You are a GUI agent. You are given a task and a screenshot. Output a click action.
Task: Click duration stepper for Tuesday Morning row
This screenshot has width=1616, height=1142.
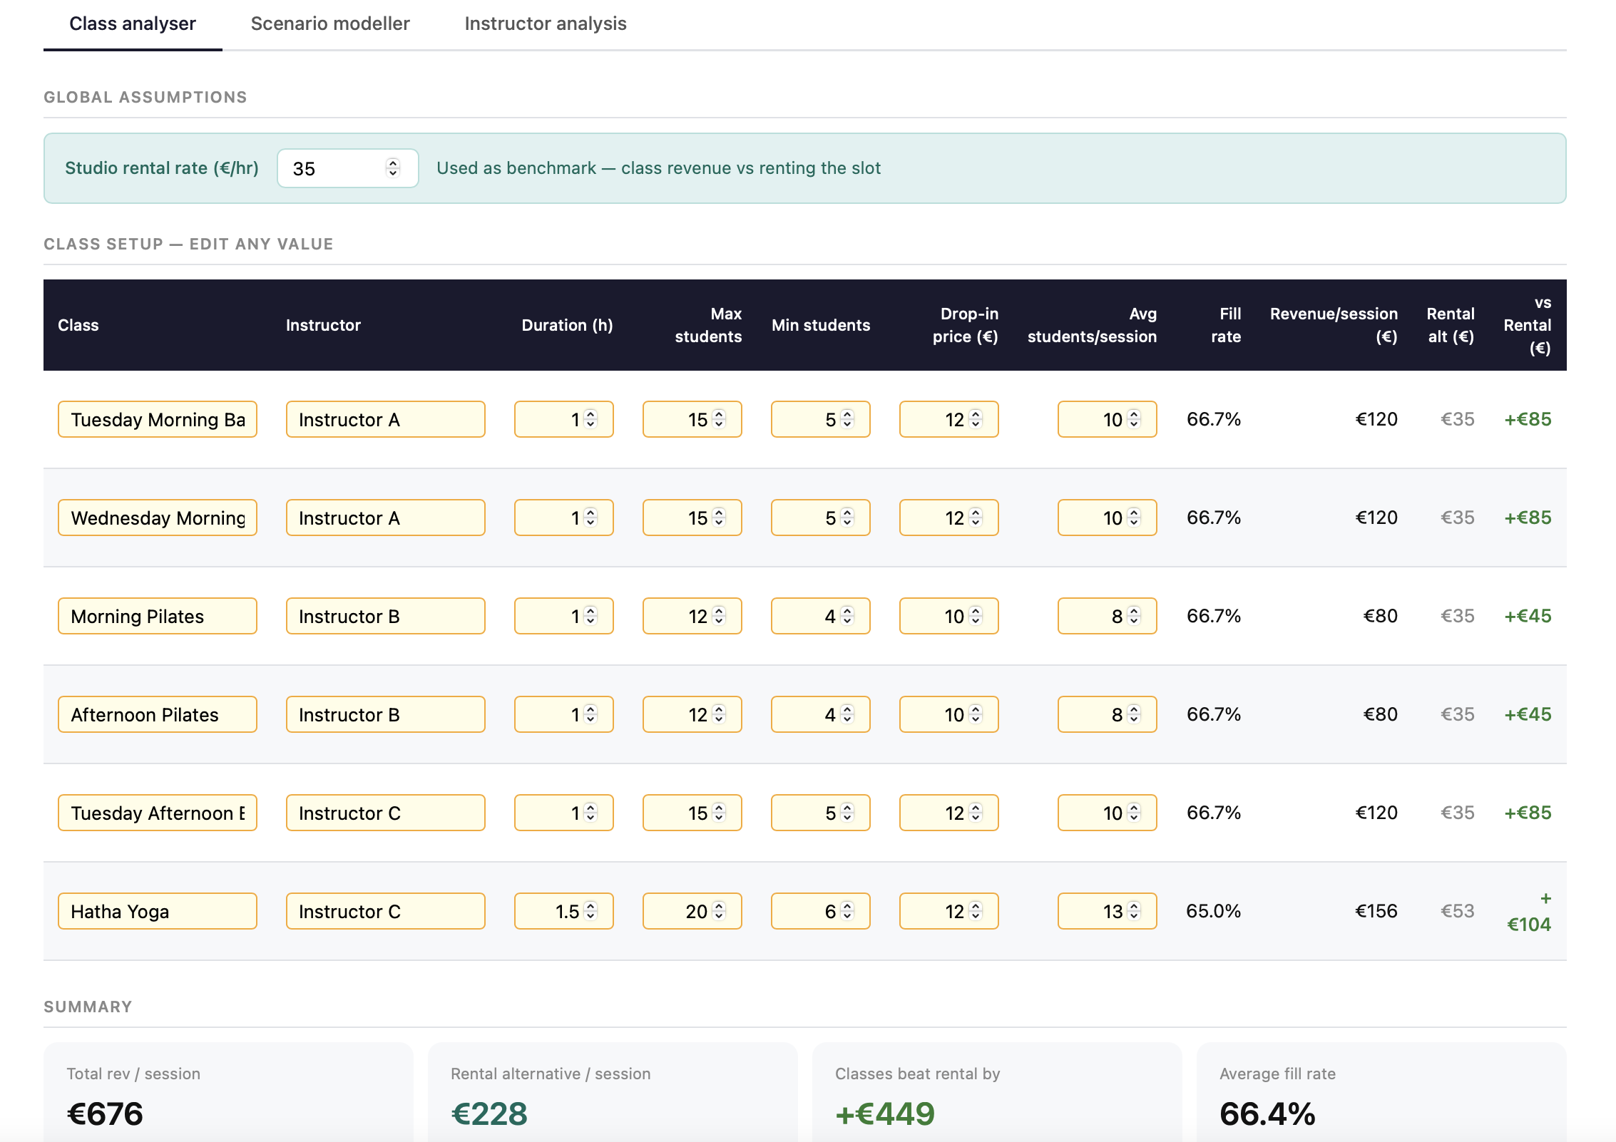coord(590,419)
